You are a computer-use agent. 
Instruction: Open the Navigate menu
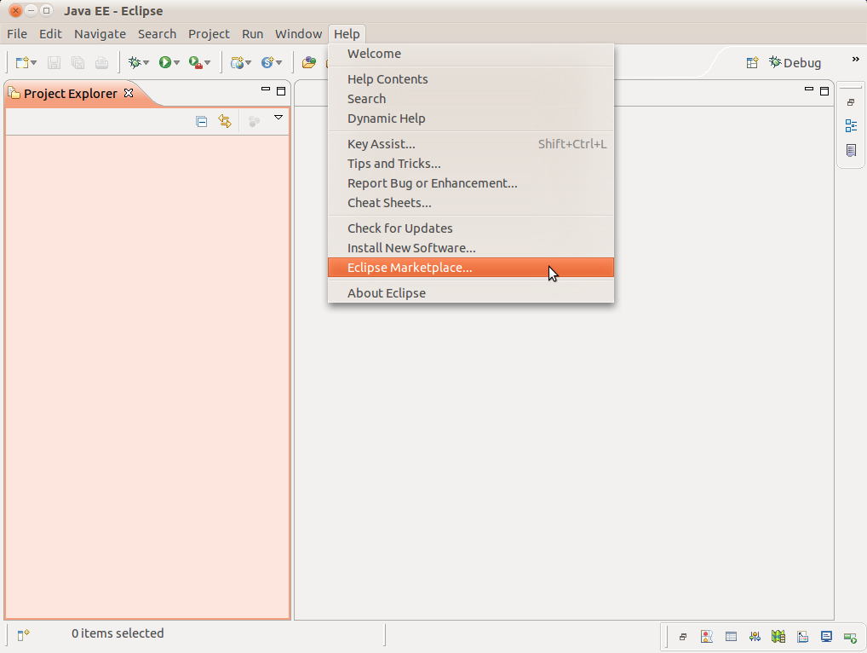point(100,34)
